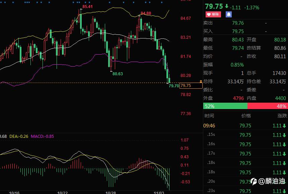Viewport: 288px width, 194px height.
Task: Click the 最低 value 79.74
Action: 238,48
